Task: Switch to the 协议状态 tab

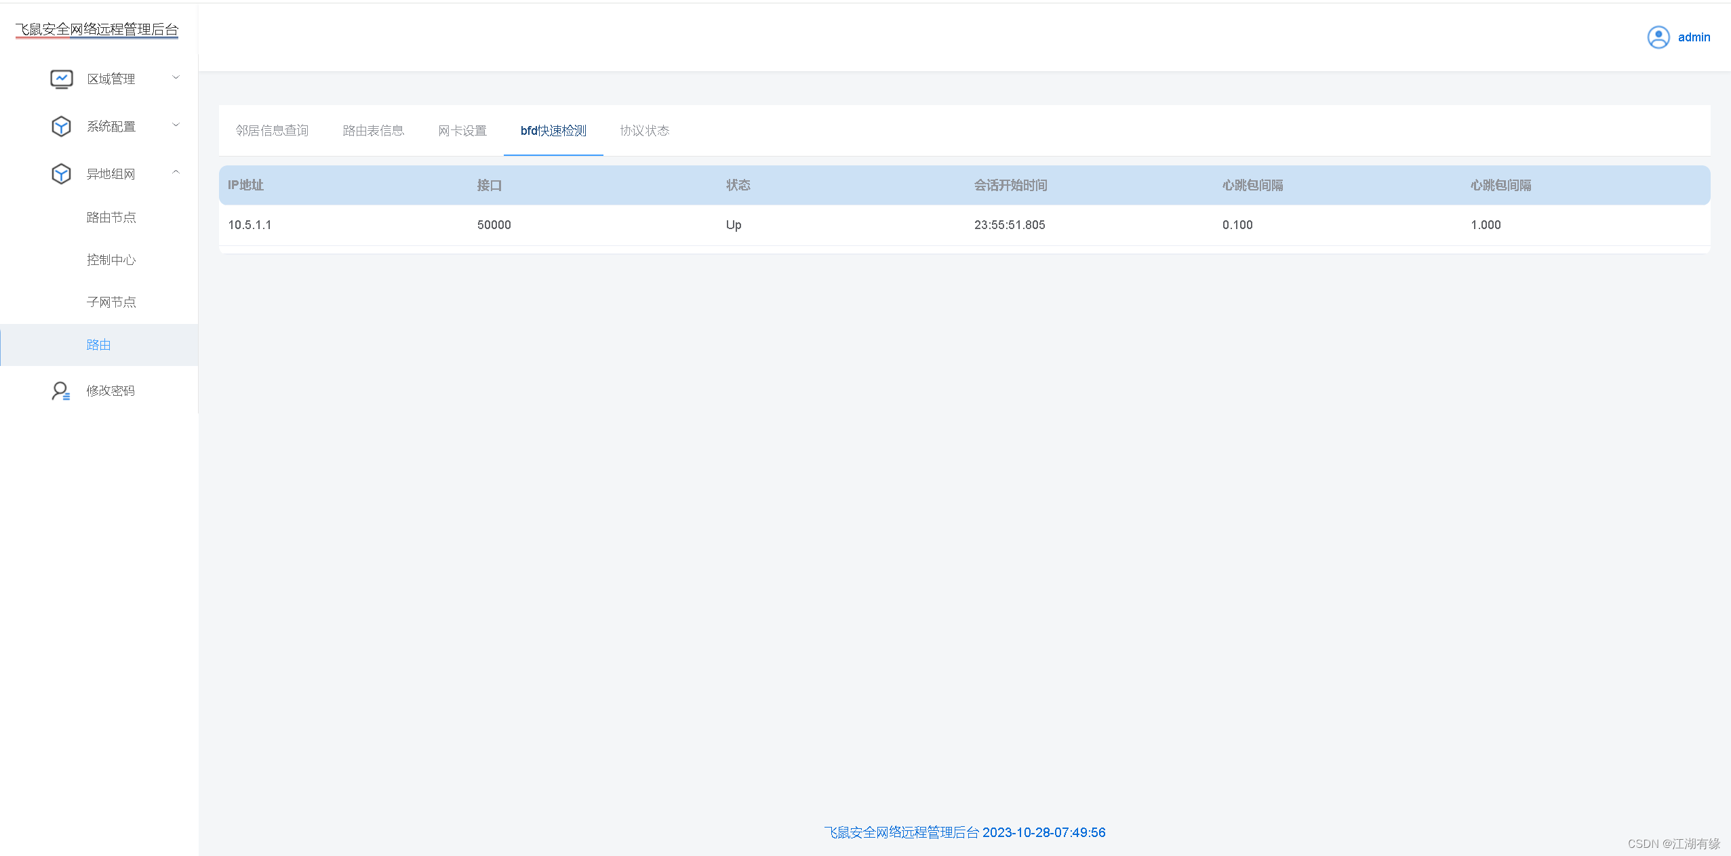Action: pyautogui.click(x=644, y=131)
